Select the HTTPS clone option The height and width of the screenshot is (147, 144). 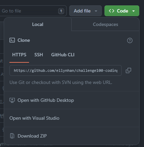point(19,55)
